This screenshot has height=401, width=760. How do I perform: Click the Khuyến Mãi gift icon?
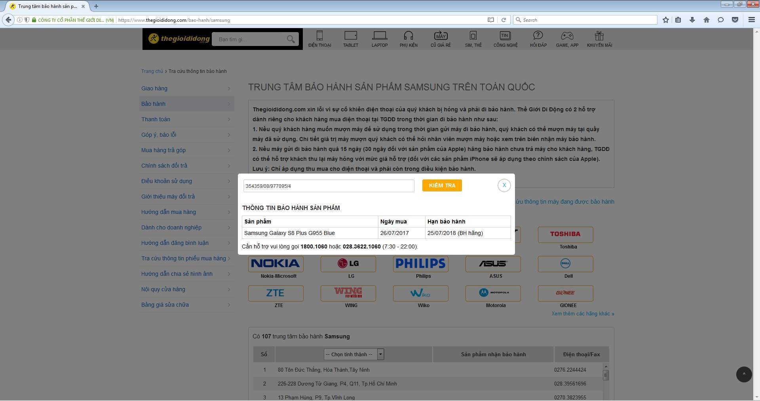(599, 36)
